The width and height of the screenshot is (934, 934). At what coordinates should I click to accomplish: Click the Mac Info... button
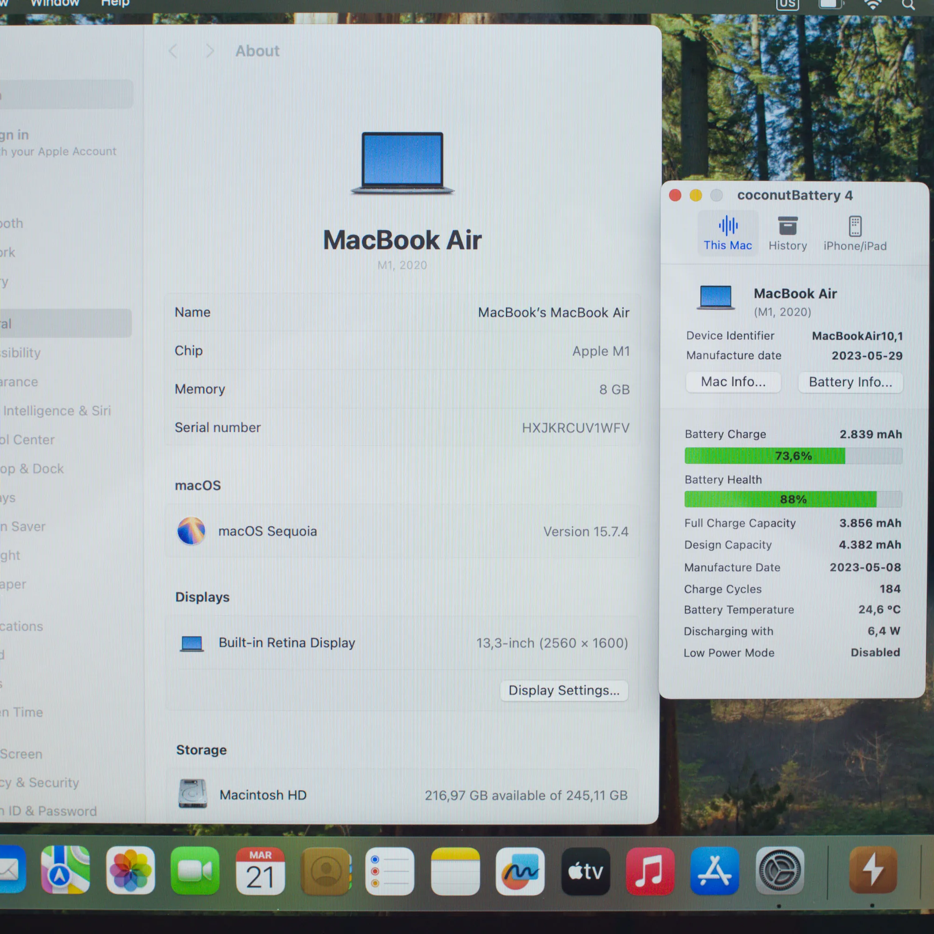coord(733,382)
